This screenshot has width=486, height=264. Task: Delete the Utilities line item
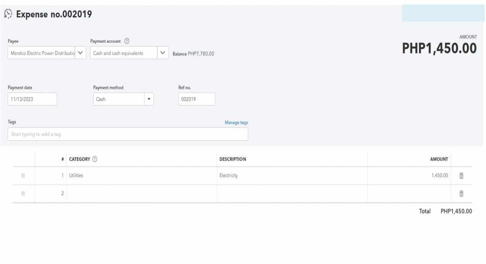tap(461, 176)
